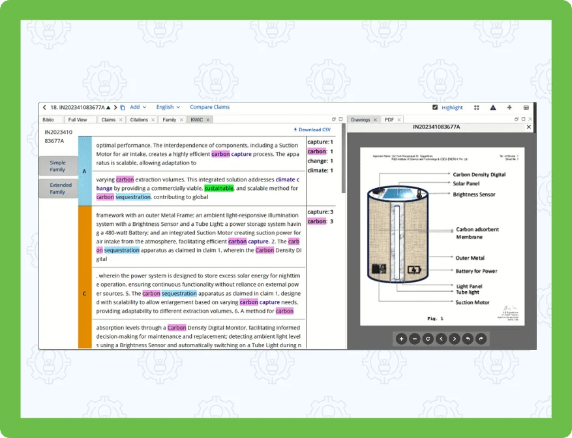The image size is (572, 438).
Task: Switch to the Full View tab
Action: pos(78,119)
